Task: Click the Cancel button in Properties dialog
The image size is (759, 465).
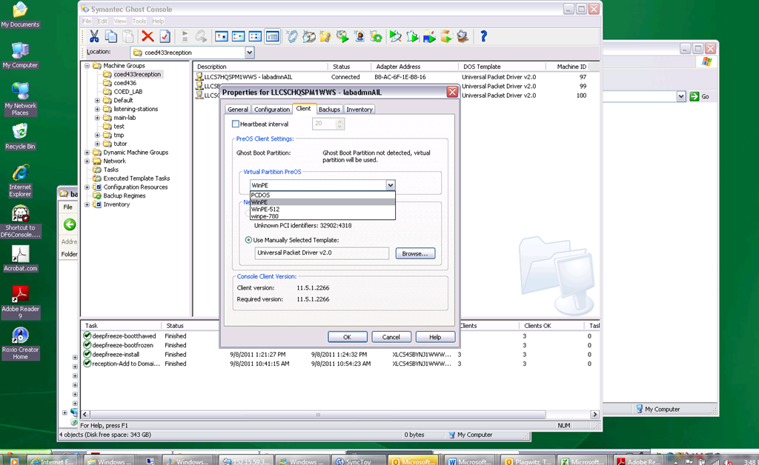Action: [391, 337]
